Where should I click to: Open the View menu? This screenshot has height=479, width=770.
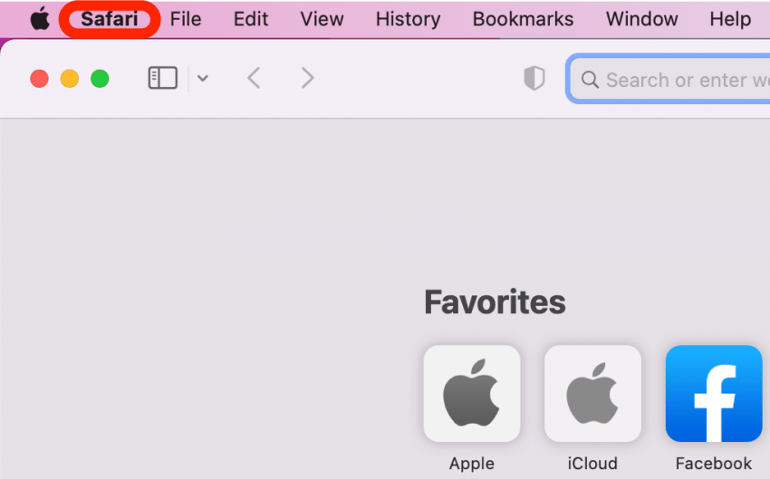(322, 19)
